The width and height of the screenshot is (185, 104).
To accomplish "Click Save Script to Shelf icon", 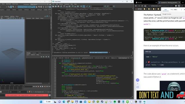I will (61, 6).
